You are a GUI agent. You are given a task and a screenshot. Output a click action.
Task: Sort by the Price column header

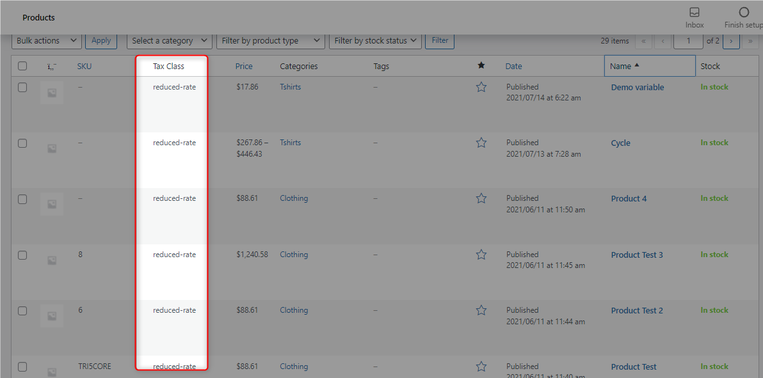[x=245, y=66]
